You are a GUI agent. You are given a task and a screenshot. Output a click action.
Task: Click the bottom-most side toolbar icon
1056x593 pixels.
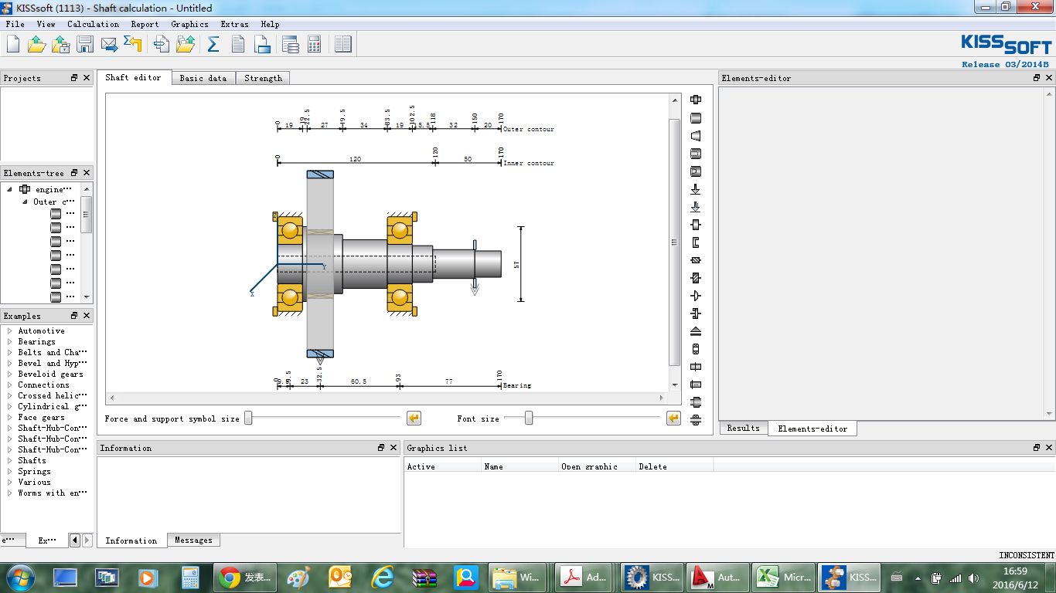(x=696, y=420)
